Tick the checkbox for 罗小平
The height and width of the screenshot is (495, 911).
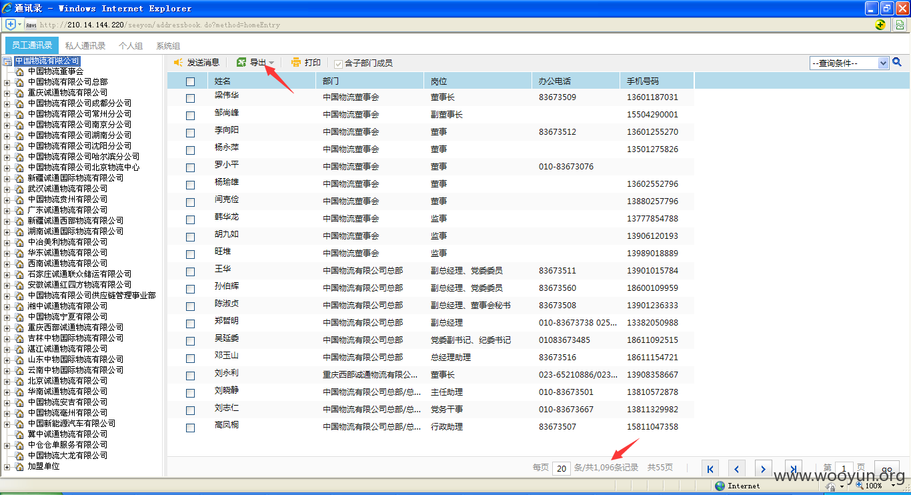tap(191, 167)
